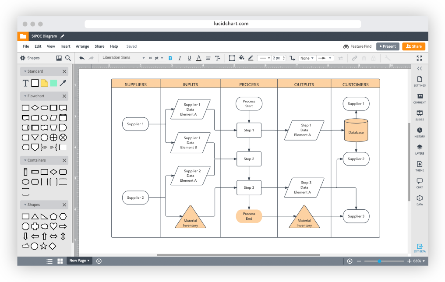
Task: Toggle underline text formatting
Action: (189, 58)
